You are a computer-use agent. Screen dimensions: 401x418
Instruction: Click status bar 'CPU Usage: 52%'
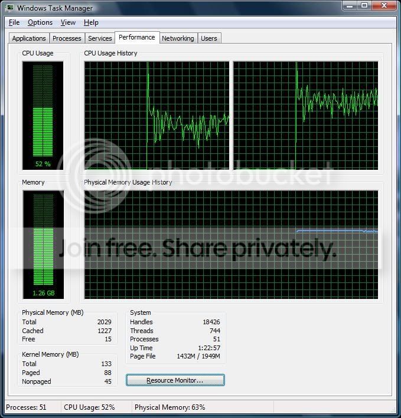[89, 407]
